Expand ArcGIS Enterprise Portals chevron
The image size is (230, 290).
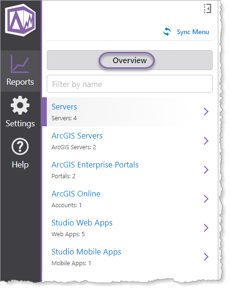point(206,170)
